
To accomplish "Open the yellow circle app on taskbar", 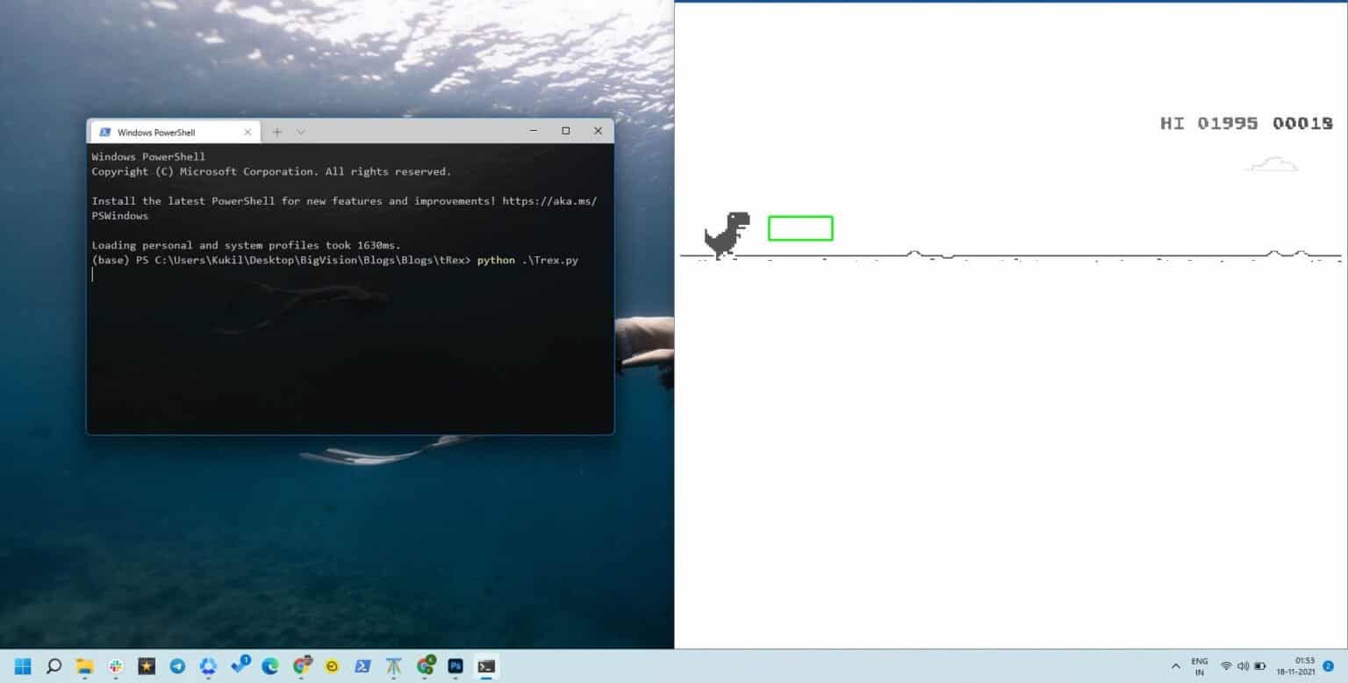I will (x=332, y=666).
